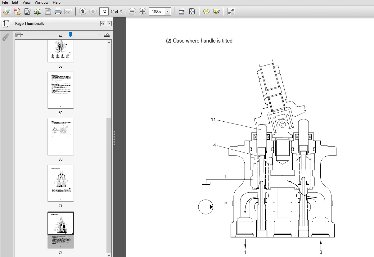Enlarge thumbnails with the large mountains icon
The height and width of the screenshot is (257, 374).
[x=107, y=35]
